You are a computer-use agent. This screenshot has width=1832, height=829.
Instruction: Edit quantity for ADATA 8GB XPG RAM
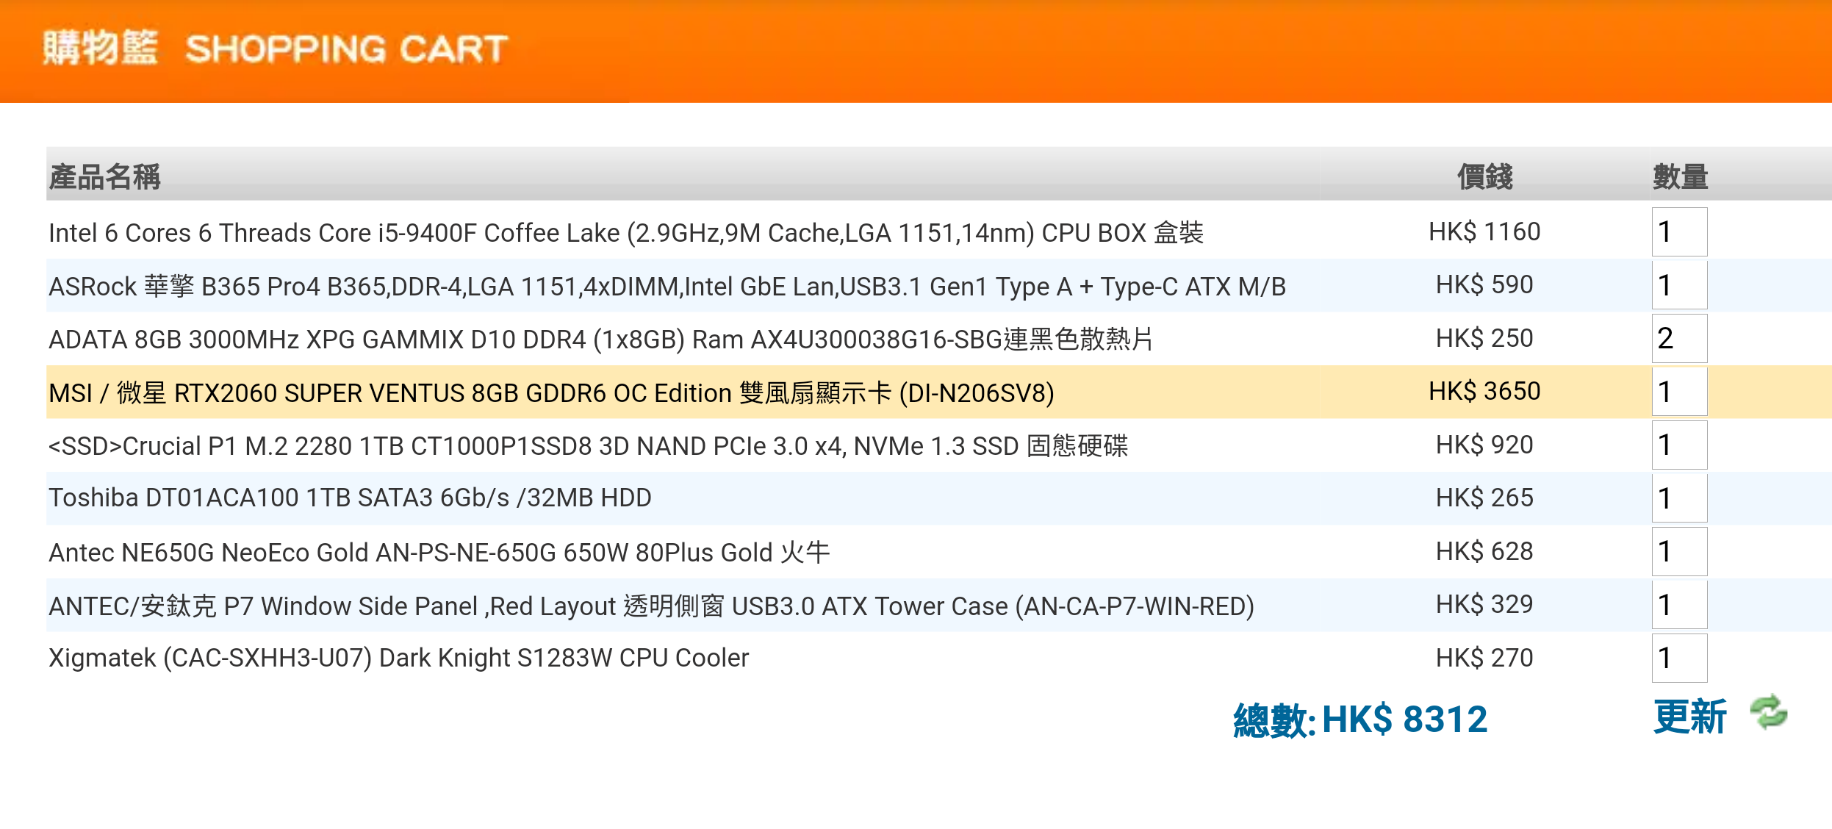pyautogui.click(x=1679, y=339)
